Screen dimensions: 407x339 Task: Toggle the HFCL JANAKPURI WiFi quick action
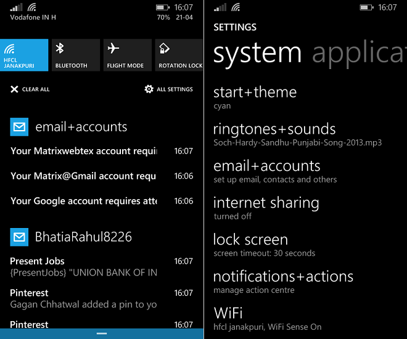point(24,55)
